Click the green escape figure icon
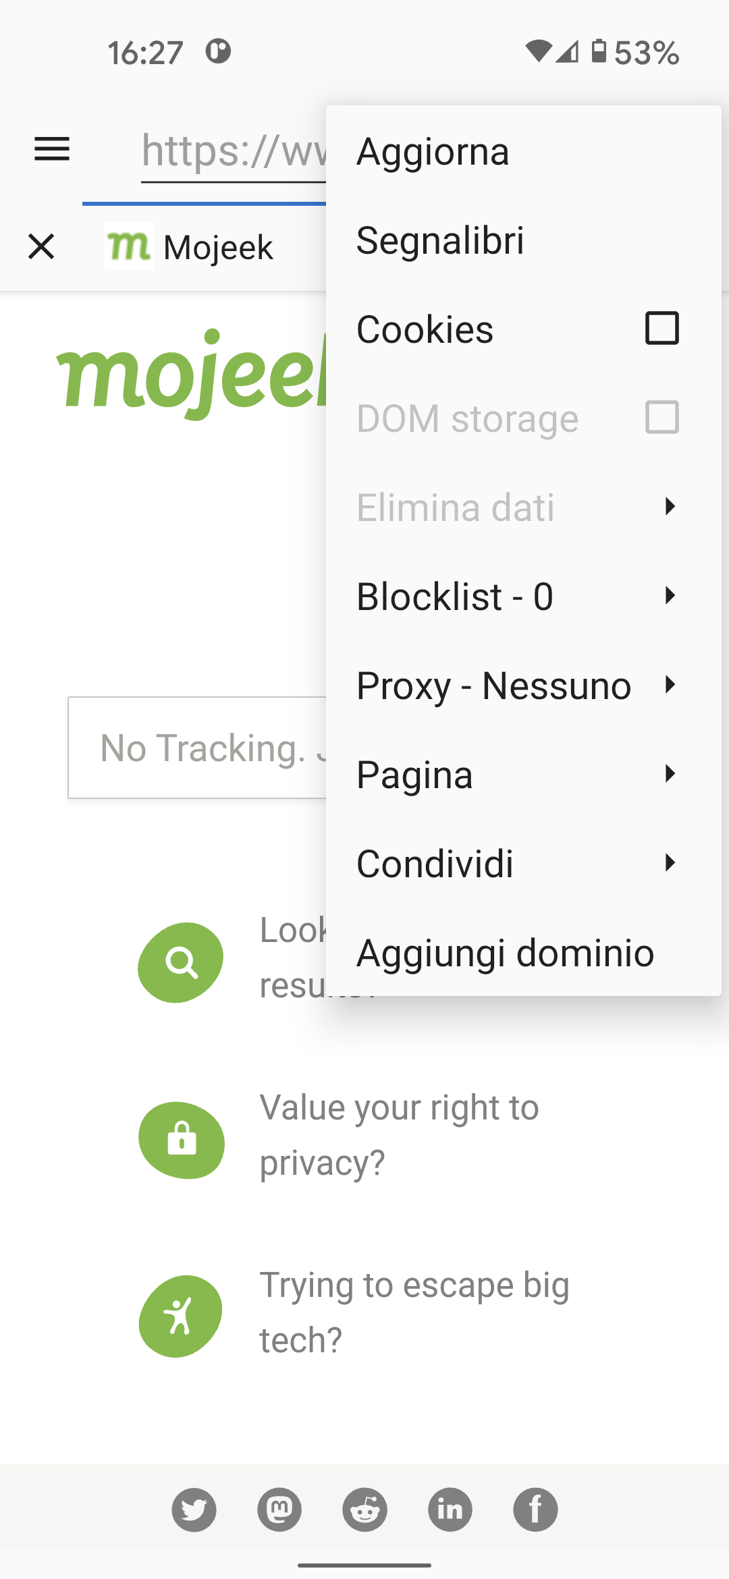The image size is (729, 1579). (x=180, y=1316)
